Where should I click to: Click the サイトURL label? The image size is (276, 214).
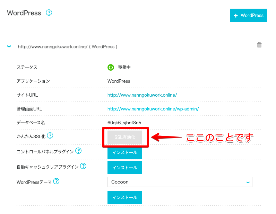[x=27, y=95]
